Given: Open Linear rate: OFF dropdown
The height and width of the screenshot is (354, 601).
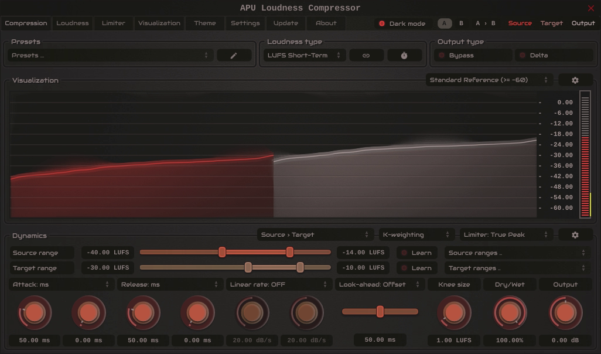Looking at the screenshot, I should 279,285.
